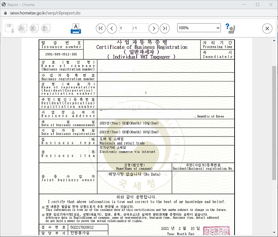Viewport: 278px width, 237px height.
Task: Click receipt number 502217920812
Action: (x=82, y=227)
